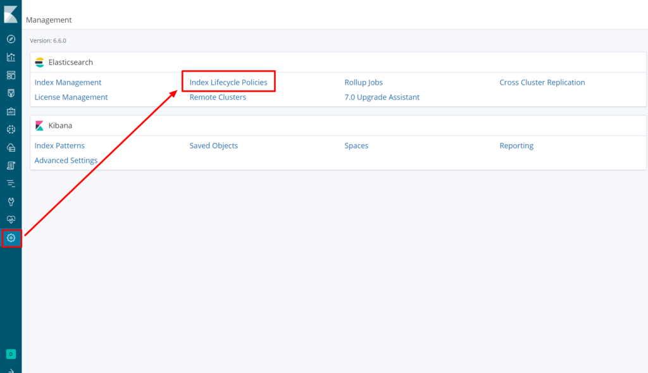Viewport: 648px width, 373px height.
Task: Open Visualize via the bar chart icon
Action: pos(11,57)
